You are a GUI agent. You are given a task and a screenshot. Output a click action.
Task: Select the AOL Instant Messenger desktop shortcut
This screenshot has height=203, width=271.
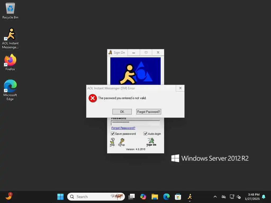click(10, 39)
